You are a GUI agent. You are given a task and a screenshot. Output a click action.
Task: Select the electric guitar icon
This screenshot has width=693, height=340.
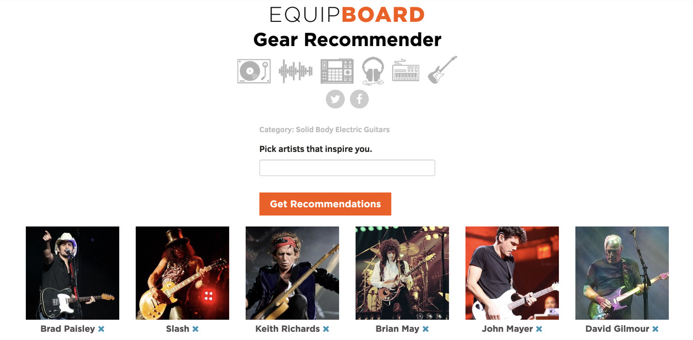442,70
